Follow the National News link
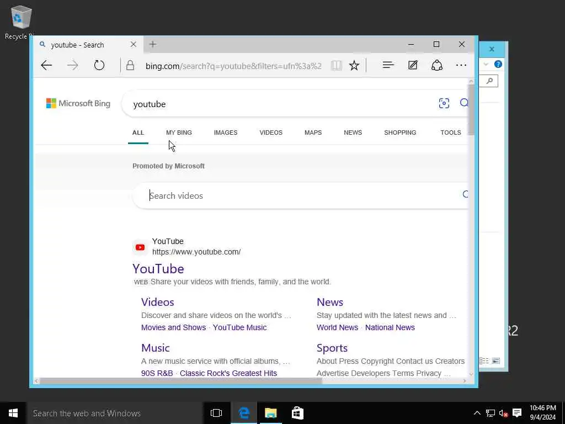Viewport: 565px width, 424px height. coord(390,327)
